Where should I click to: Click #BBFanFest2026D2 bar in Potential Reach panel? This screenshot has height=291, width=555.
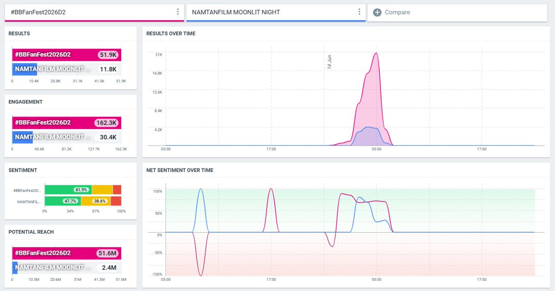click(67, 253)
